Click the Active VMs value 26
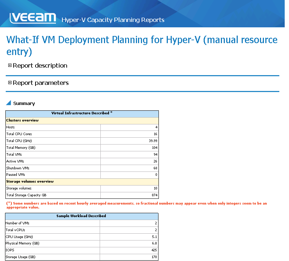289x261 pixels. coord(155,161)
